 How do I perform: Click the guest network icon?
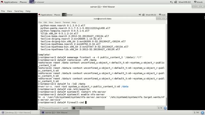[143, 15]
